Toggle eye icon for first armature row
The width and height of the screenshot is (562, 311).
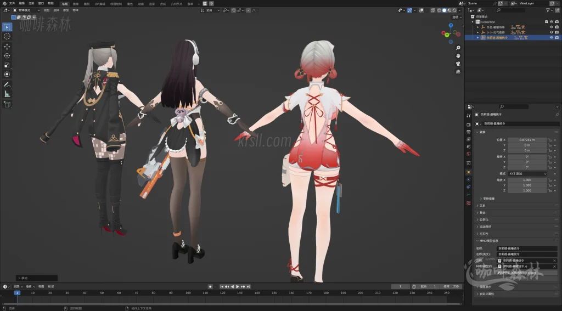coord(551,27)
